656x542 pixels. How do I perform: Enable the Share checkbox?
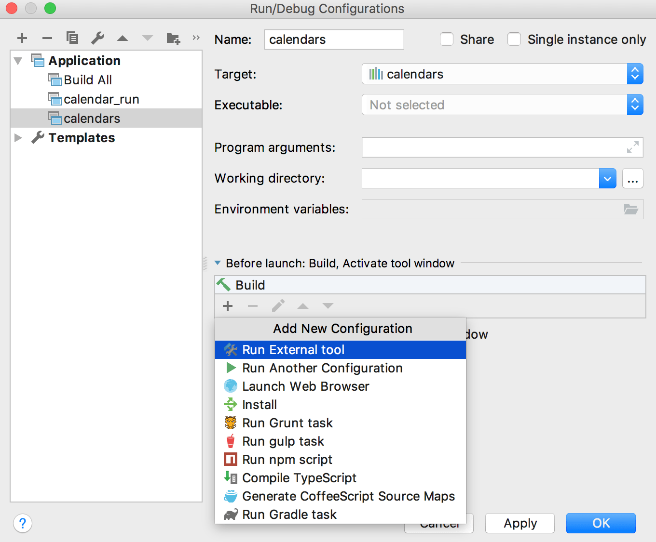click(x=447, y=40)
